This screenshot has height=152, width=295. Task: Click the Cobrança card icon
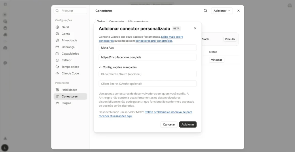[x=57, y=47]
